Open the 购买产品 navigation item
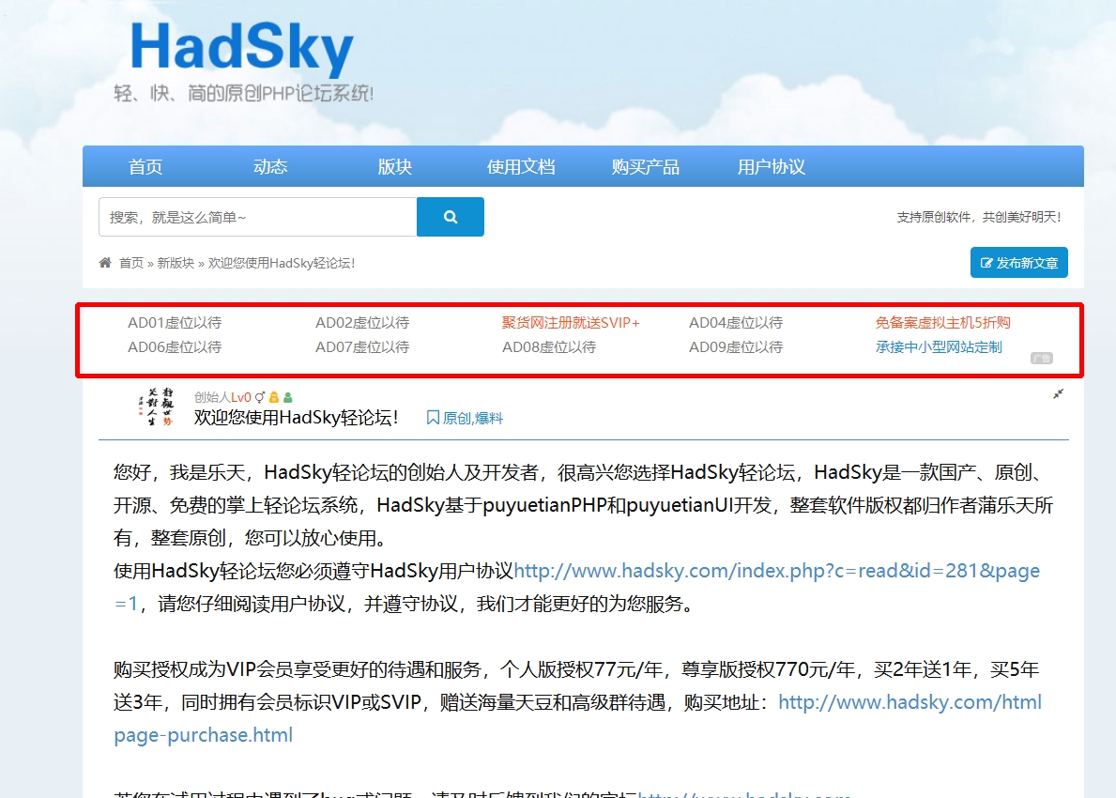Screen dimensions: 1116x798 tap(646, 166)
